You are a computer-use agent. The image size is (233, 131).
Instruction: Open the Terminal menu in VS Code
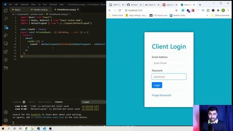click(x=53, y=4)
